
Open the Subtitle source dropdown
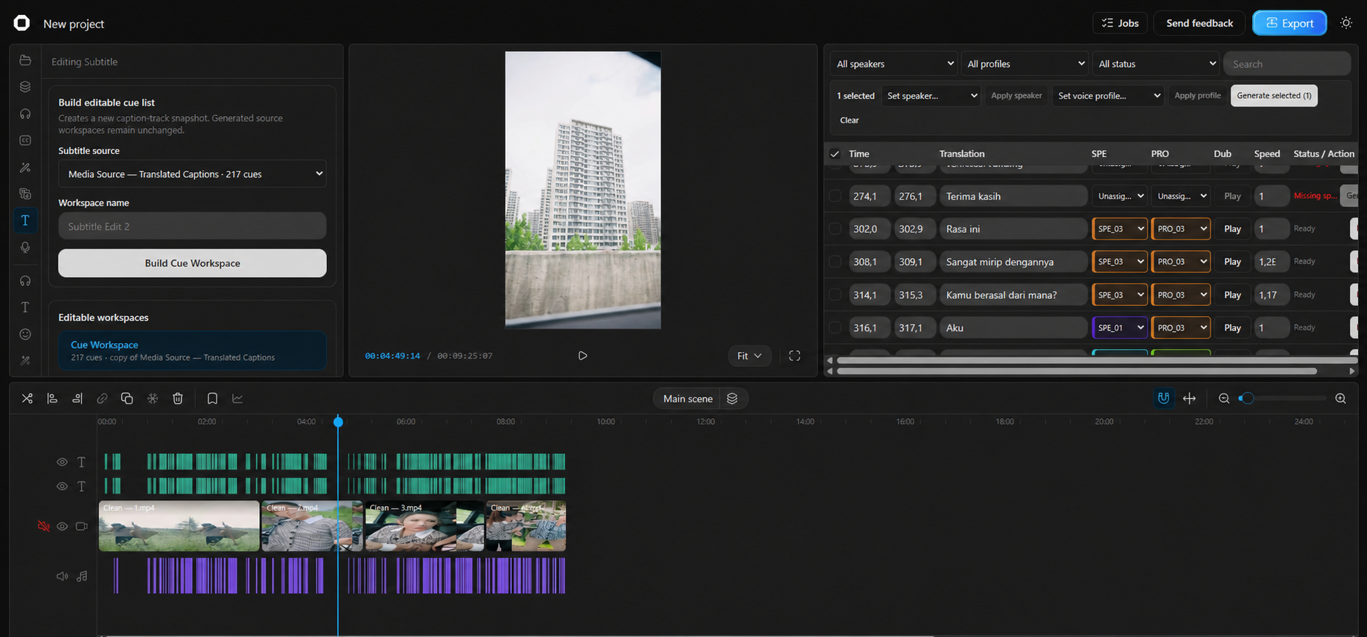(x=192, y=174)
